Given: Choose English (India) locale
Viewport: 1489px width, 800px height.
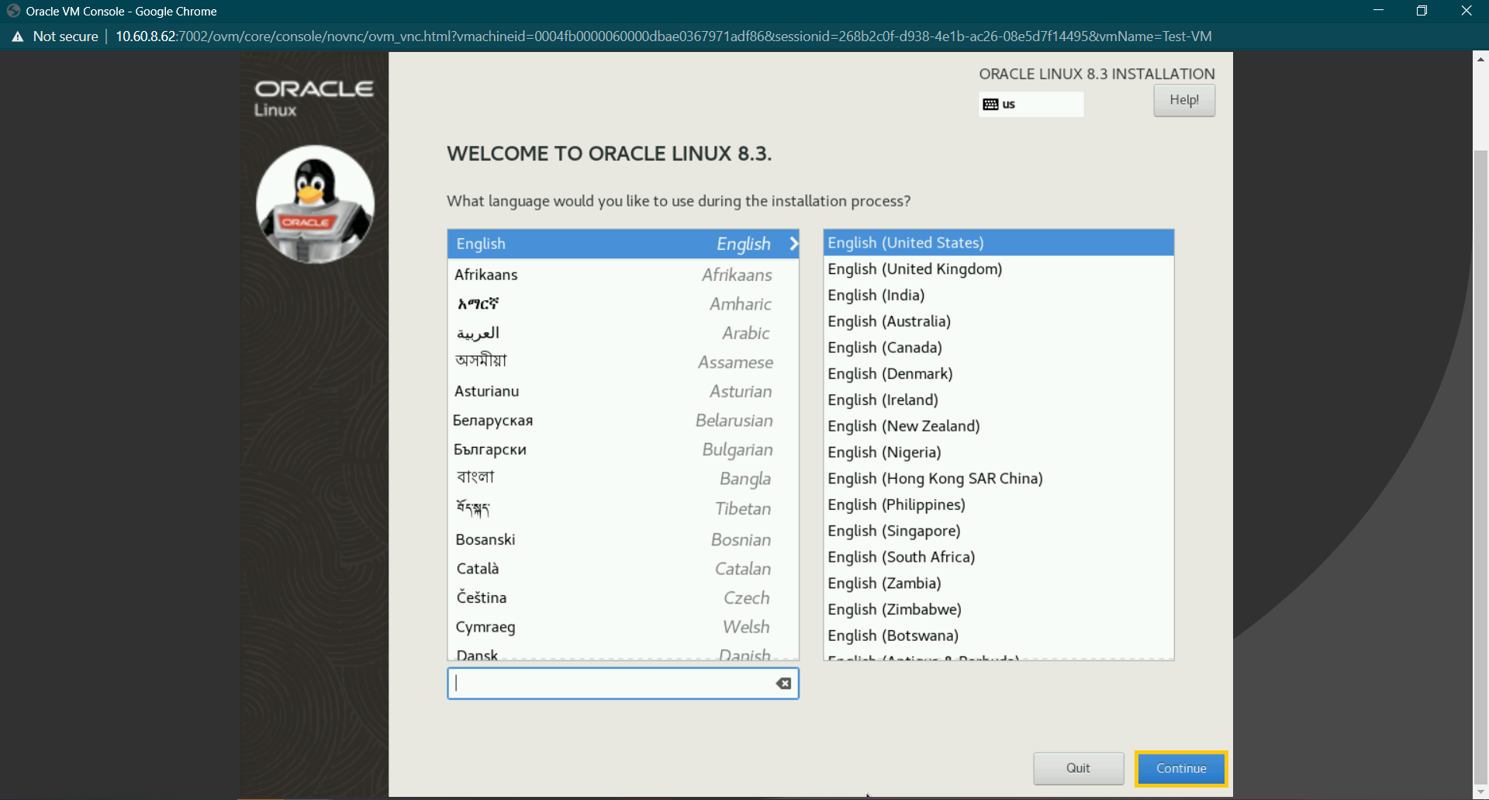Looking at the screenshot, I should [x=999, y=295].
